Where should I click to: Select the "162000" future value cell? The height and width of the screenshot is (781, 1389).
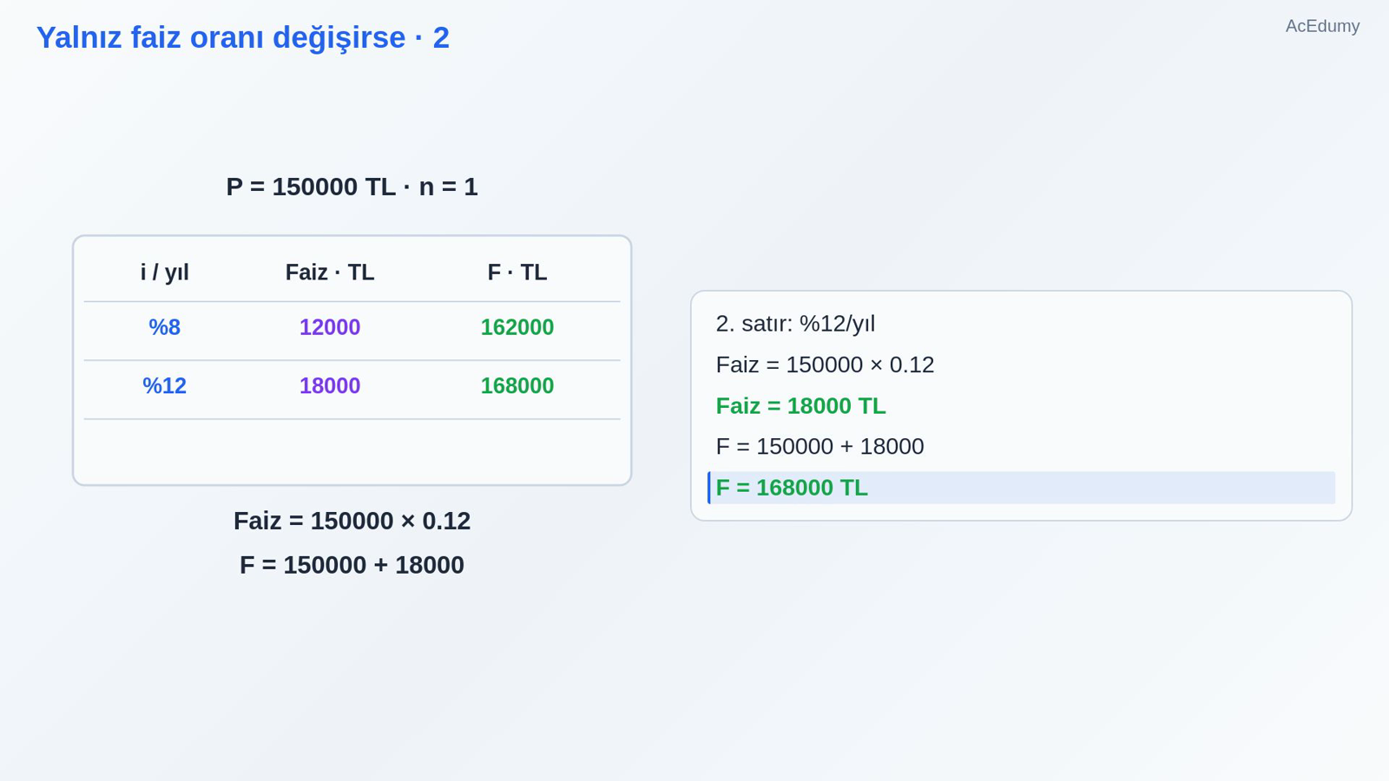pyautogui.click(x=517, y=327)
